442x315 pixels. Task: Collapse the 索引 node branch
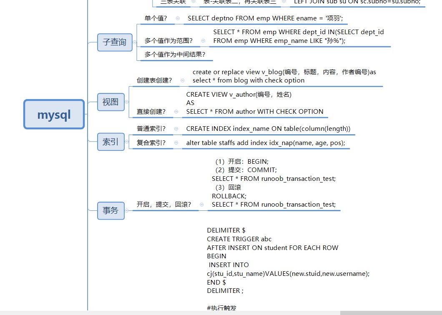(x=127, y=142)
